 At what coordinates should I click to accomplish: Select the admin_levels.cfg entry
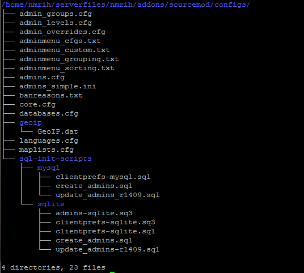pyautogui.click(x=56, y=23)
